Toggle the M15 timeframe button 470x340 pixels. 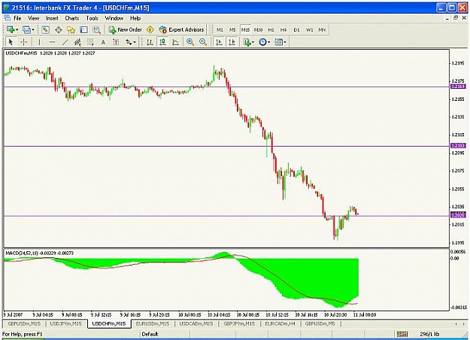pyautogui.click(x=245, y=29)
